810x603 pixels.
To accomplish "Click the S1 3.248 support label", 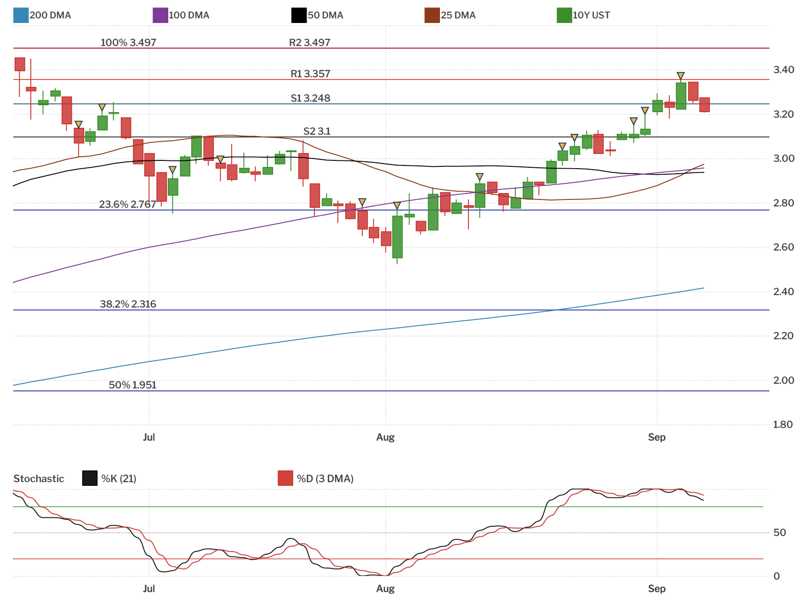I will (x=311, y=98).
